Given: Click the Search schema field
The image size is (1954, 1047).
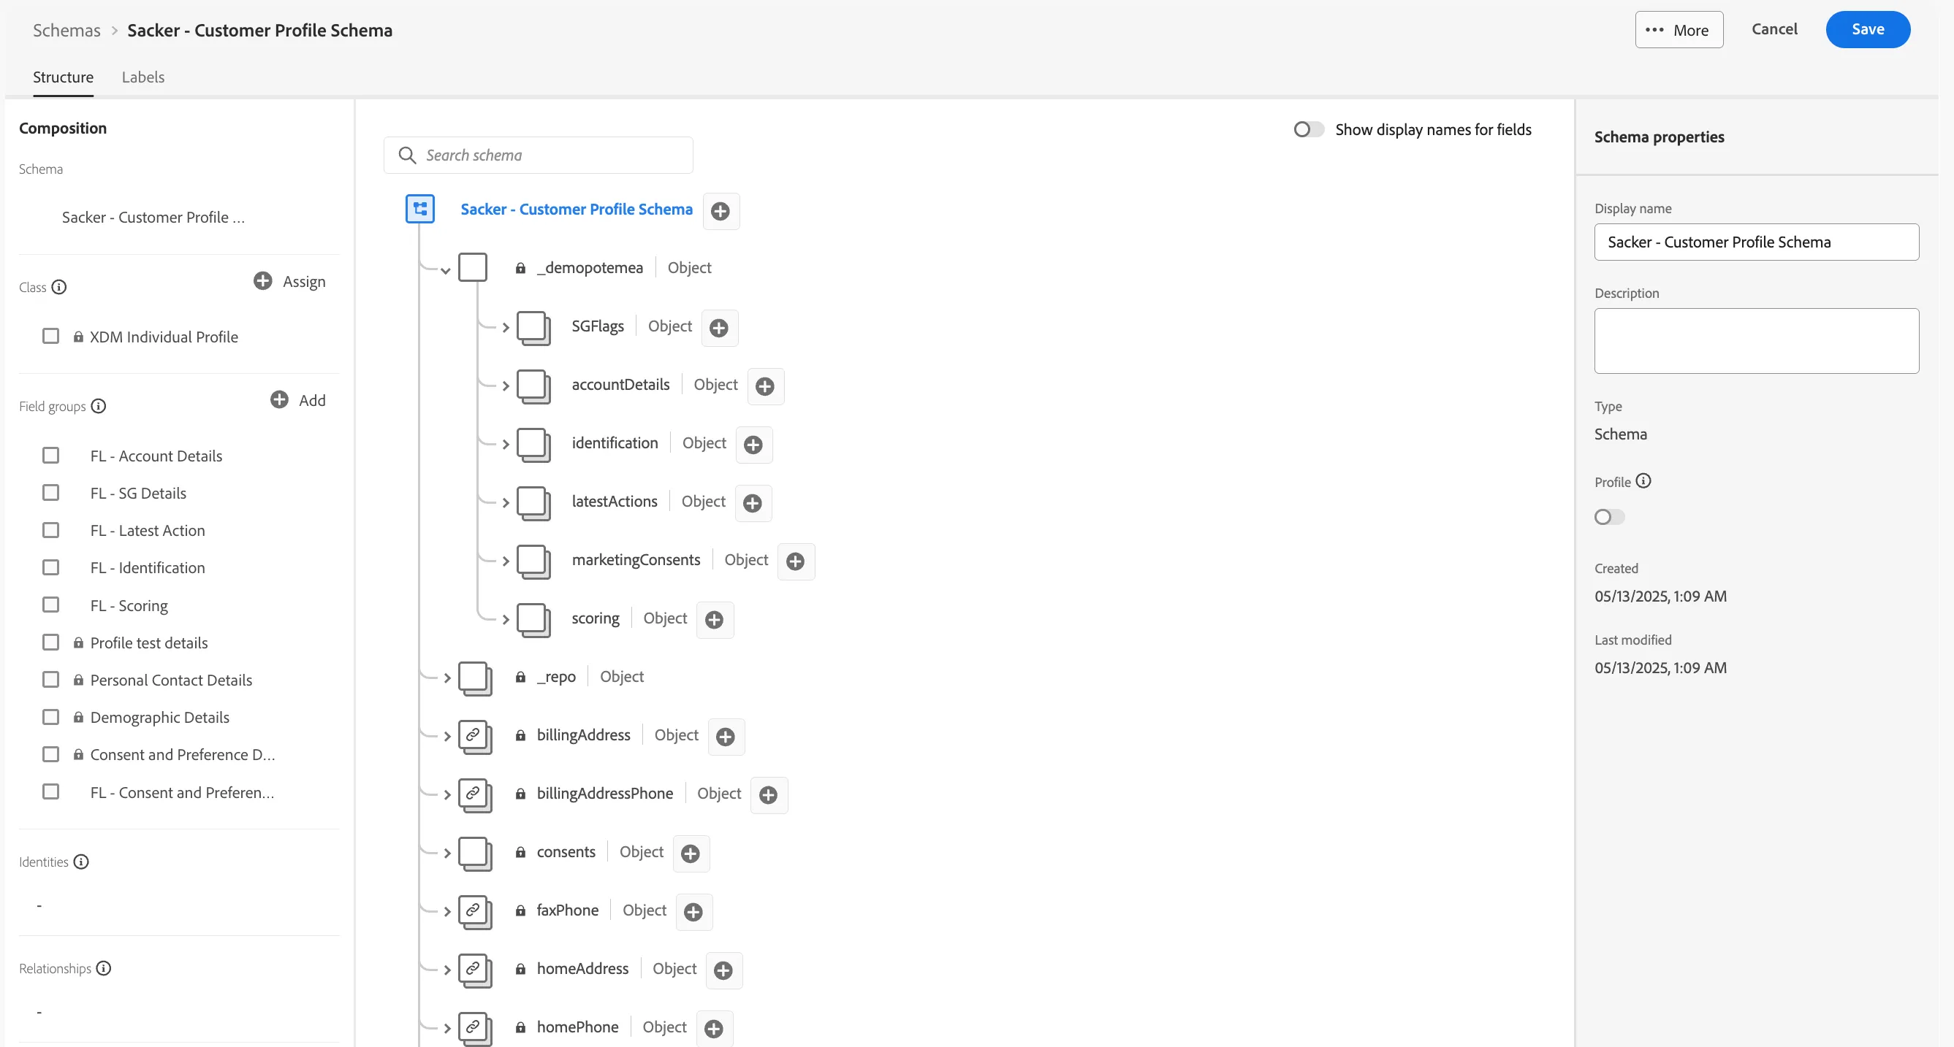Looking at the screenshot, I should tap(538, 156).
